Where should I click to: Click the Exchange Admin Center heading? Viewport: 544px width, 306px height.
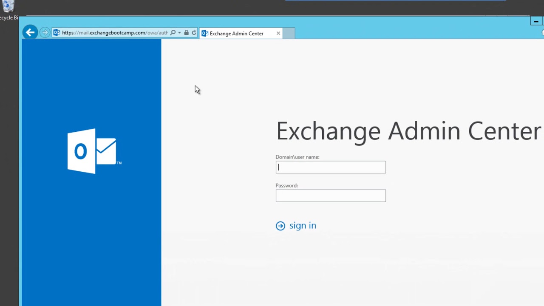click(x=408, y=130)
